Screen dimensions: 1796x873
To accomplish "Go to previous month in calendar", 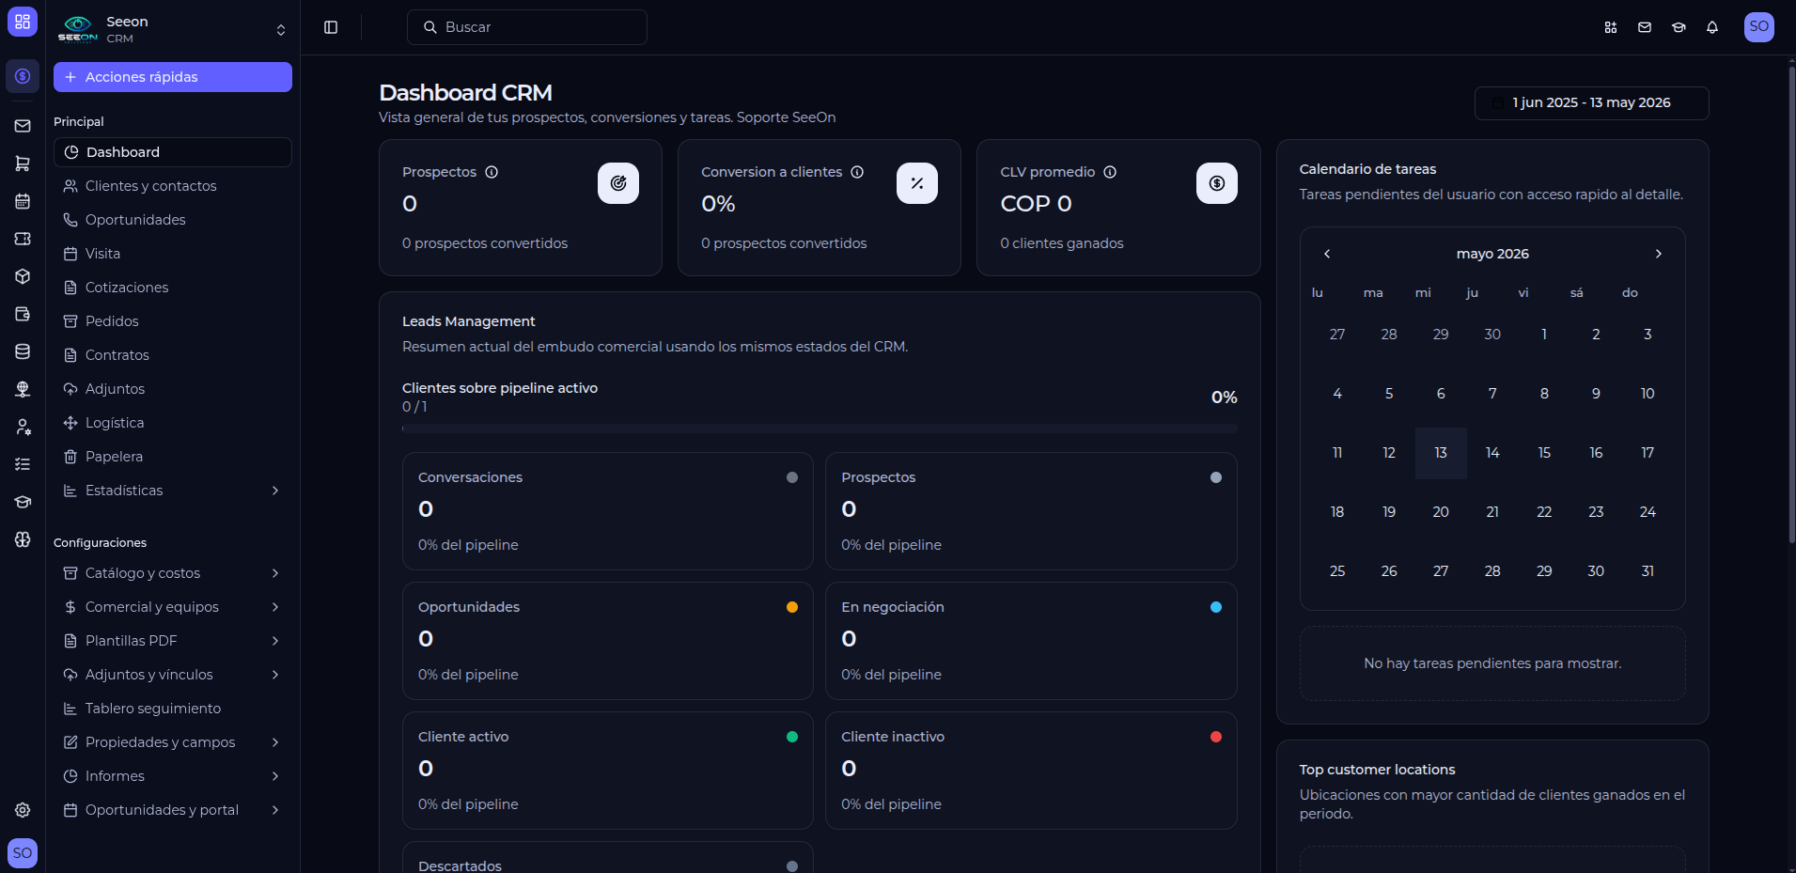I will coord(1327,254).
